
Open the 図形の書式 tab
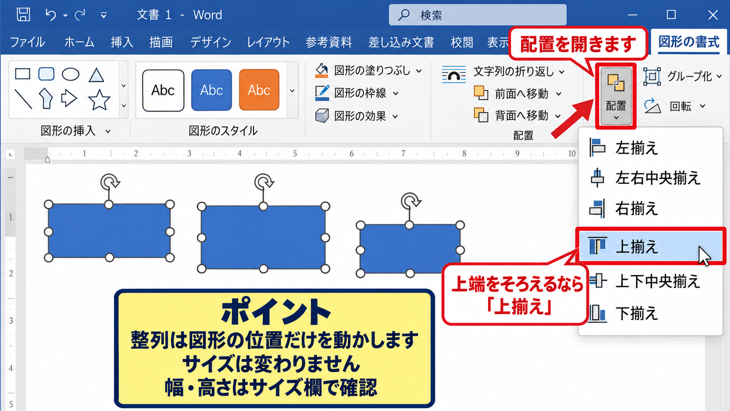[689, 42]
